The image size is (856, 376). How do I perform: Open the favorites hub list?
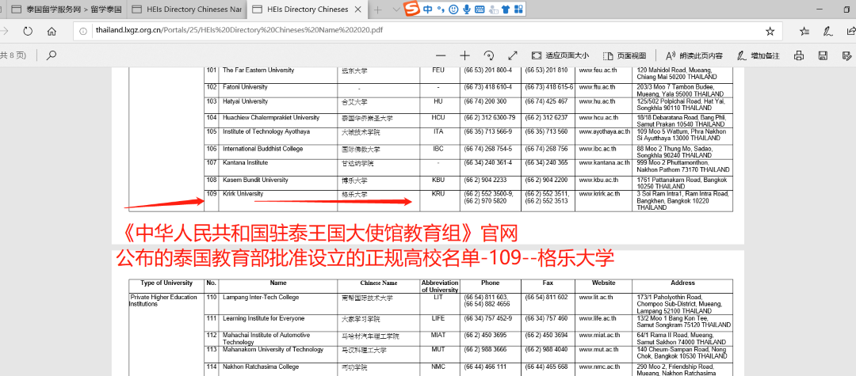(804, 31)
